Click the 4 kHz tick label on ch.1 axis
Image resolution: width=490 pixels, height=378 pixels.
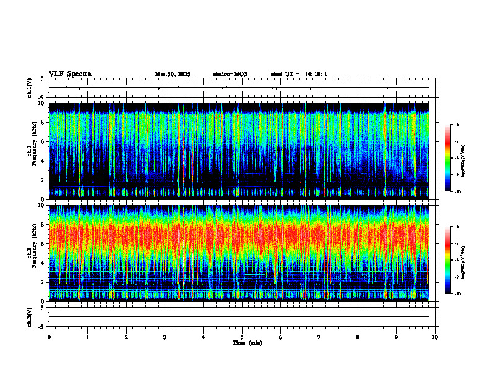pos(44,161)
